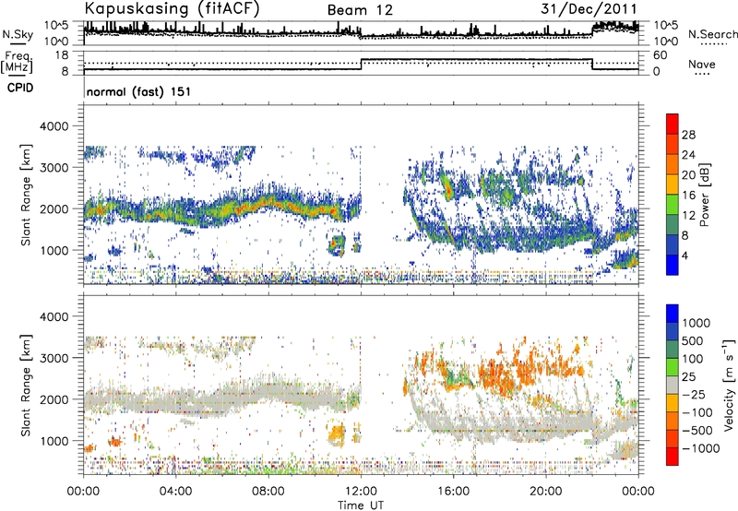738x511 pixels.
Task: Click the 'Beam 12' label
Action: pyautogui.click(x=360, y=10)
